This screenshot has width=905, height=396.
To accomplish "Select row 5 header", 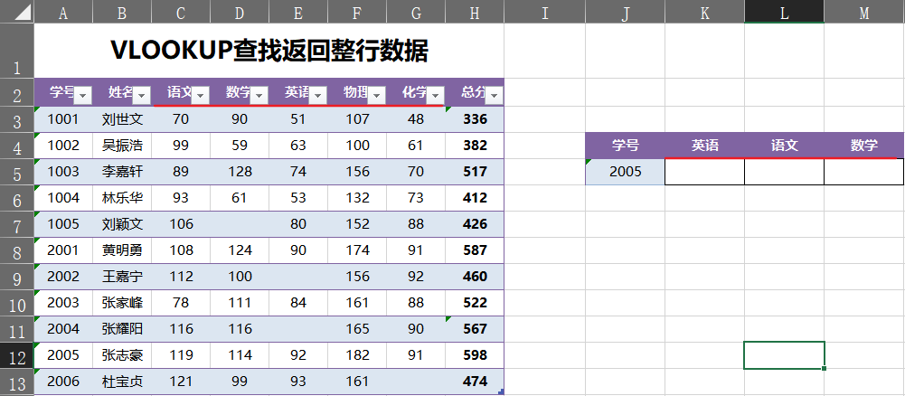I will pyautogui.click(x=17, y=172).
